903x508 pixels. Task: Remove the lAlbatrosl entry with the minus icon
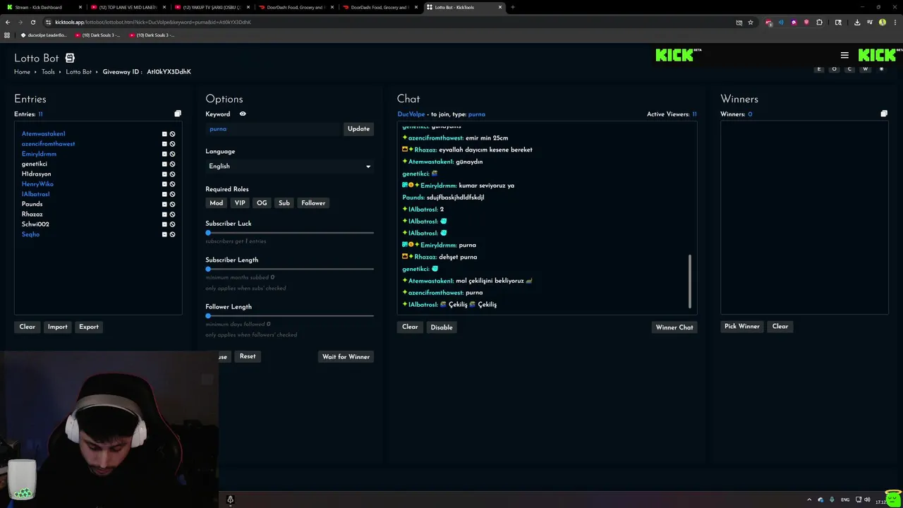[x=164, y=194]
